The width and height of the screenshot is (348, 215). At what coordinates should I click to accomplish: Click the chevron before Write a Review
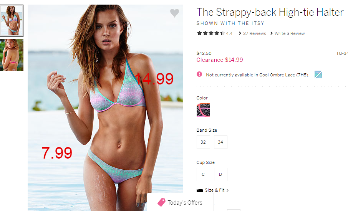(x=272, y=33)
